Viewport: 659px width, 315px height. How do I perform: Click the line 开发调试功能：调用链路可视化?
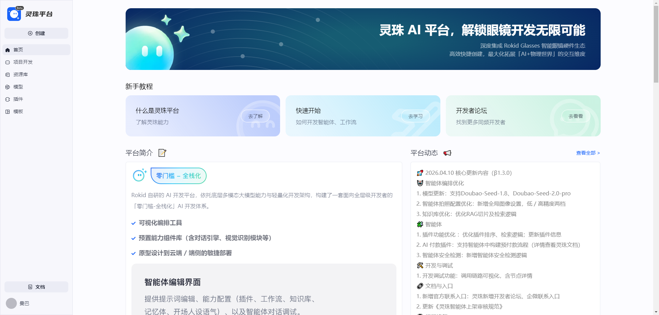[474, 276]
